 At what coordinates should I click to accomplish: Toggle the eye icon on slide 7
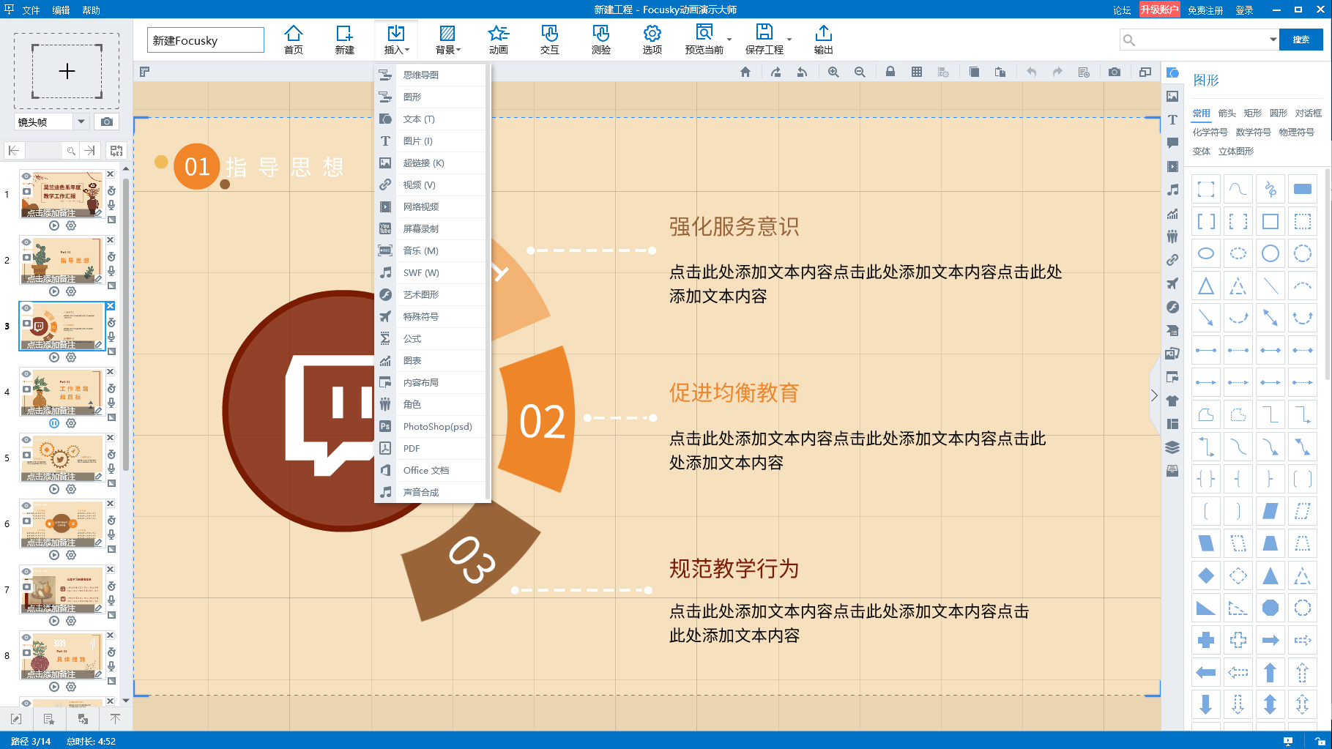tap(26, 572)
